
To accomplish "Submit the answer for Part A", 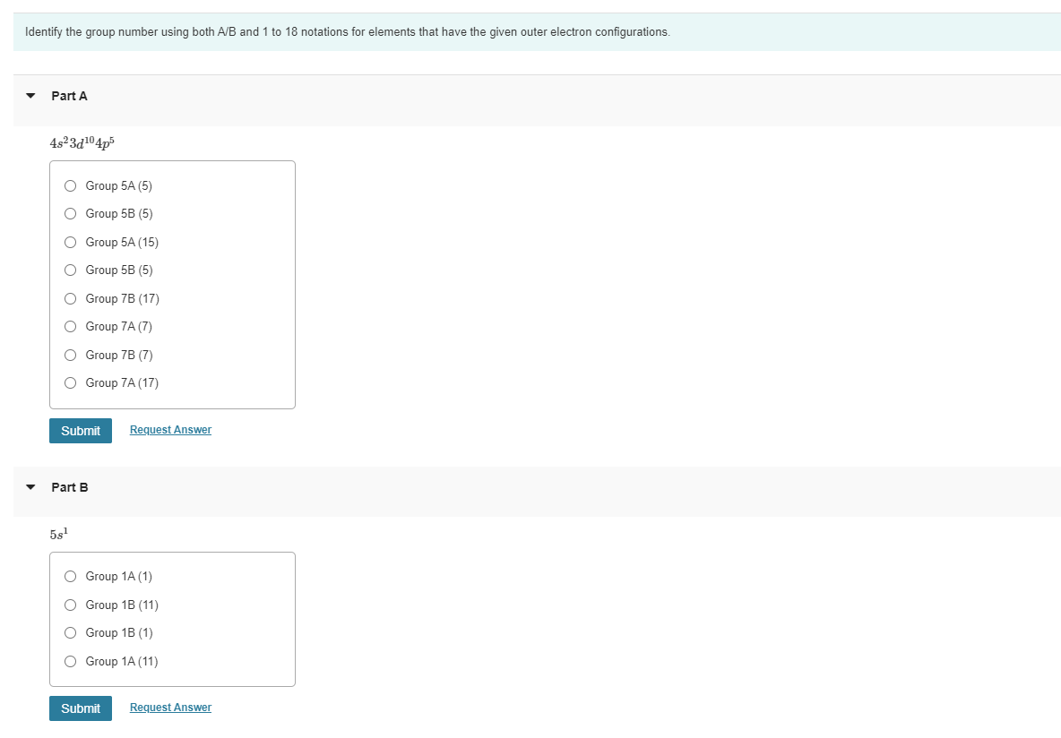I will [x=81, y=431].
